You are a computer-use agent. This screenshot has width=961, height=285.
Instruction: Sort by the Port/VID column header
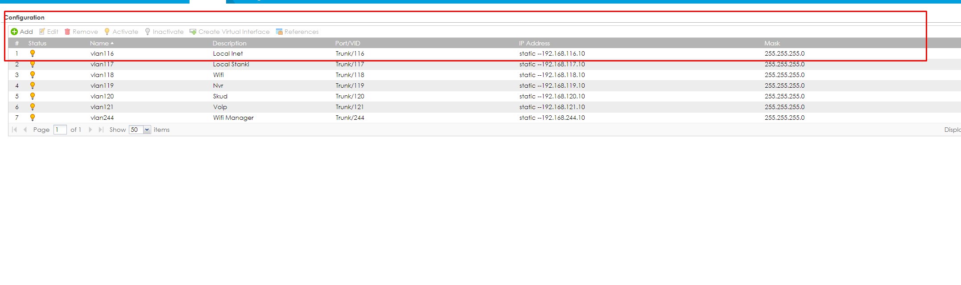(348, 43)
